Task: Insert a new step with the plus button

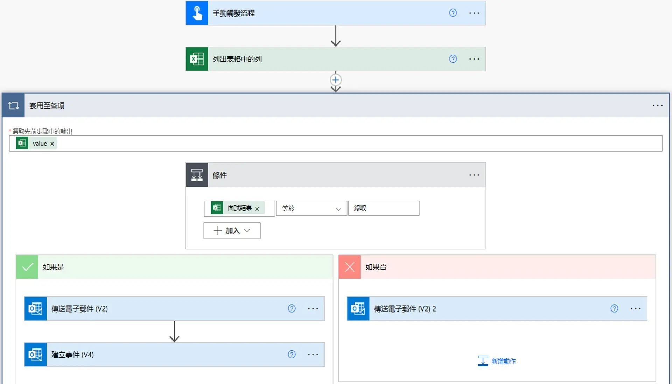Action: click(x=336, y=80)
